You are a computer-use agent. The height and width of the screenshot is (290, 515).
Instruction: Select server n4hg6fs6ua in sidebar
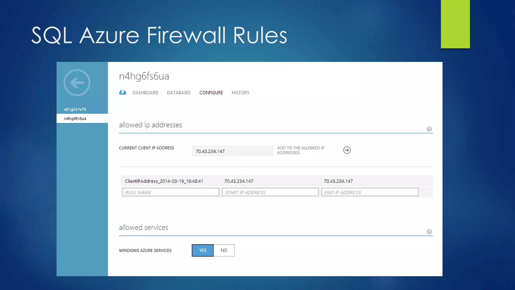point(75,119)
